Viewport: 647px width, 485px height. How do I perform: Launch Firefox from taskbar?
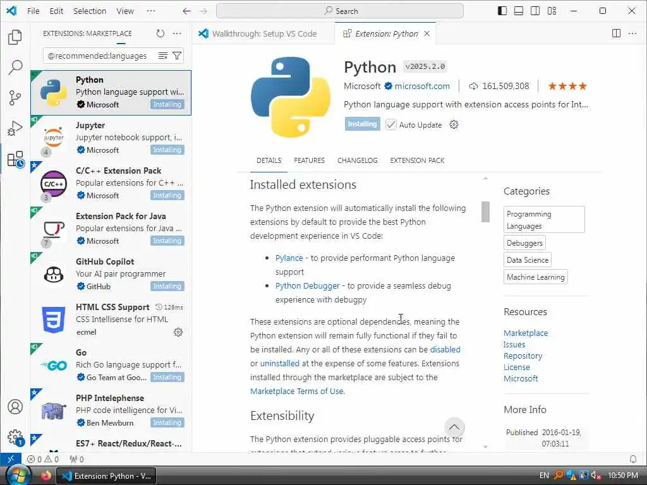click(45, 476)
